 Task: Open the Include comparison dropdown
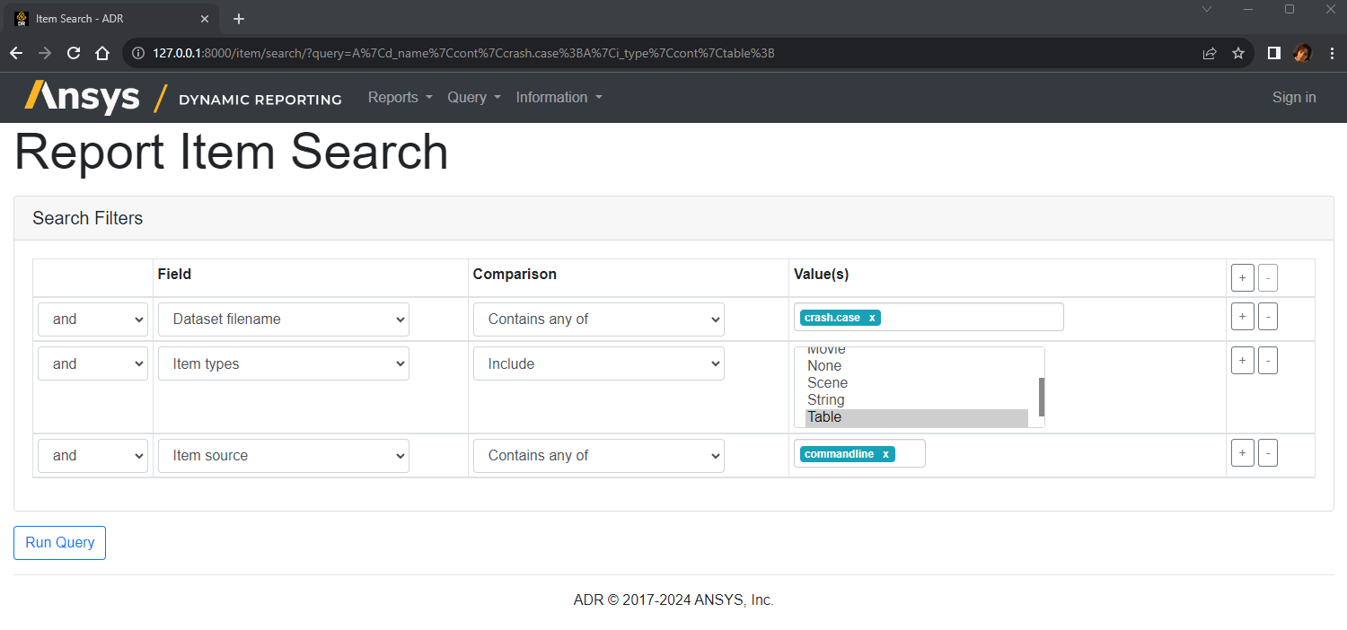tap(599, 363)
